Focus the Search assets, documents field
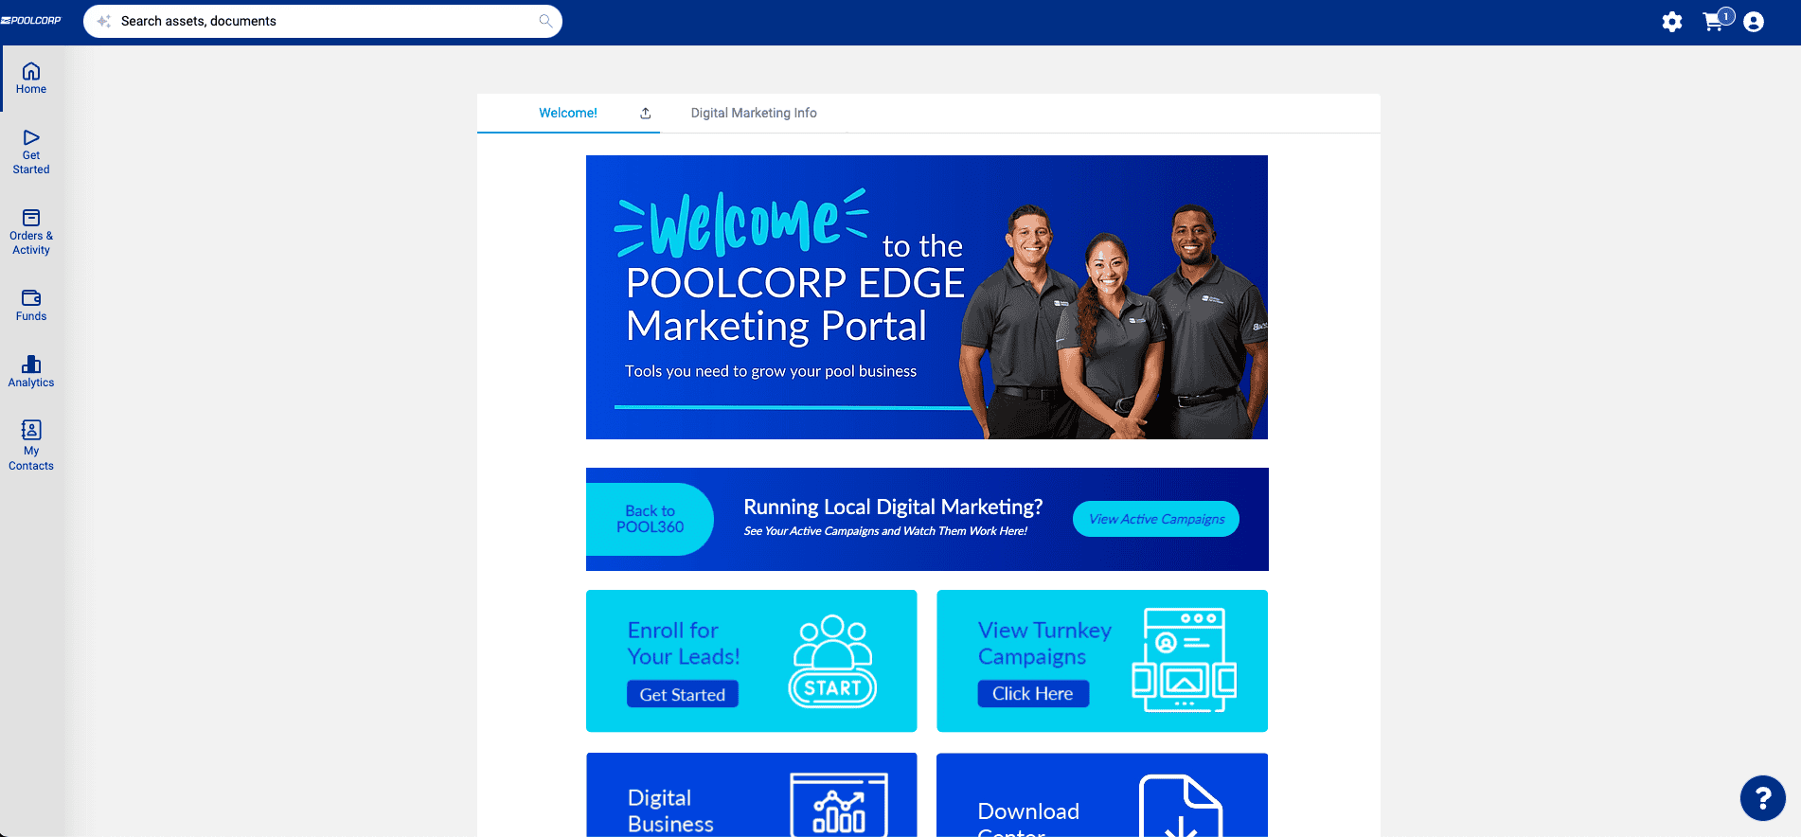1801x837 pixels. point(322,21)
